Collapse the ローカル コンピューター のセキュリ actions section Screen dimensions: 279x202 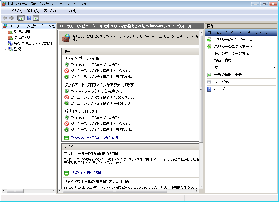click(x=274, y=33)
